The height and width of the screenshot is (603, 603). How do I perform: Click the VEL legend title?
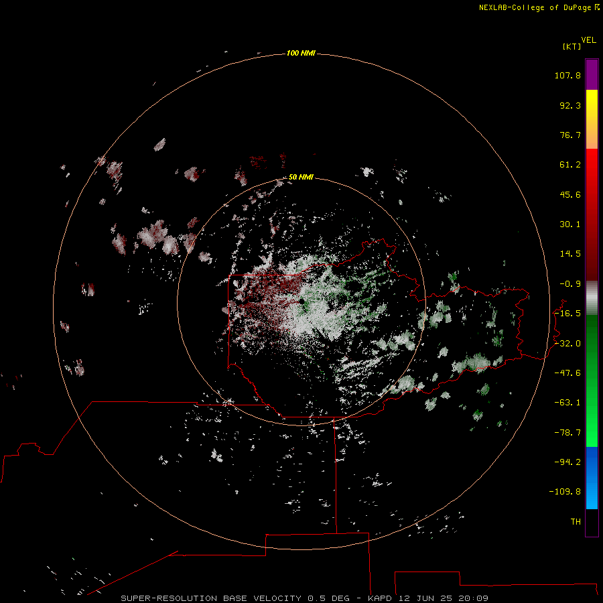pyautogui.click(x=588, y=40)
